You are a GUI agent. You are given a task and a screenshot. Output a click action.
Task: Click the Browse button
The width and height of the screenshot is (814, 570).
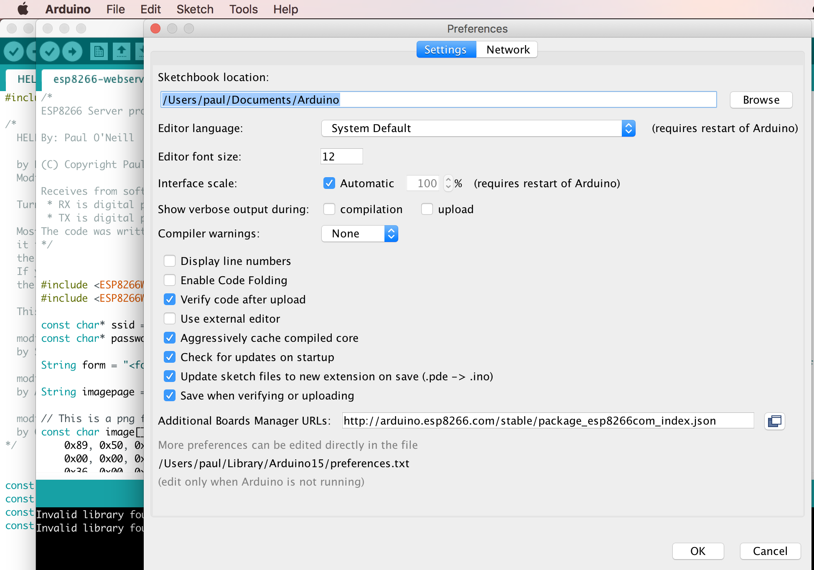click(761, 100)
